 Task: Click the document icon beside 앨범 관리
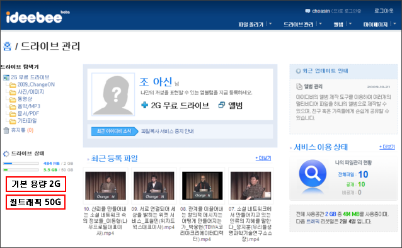(299, 87)
